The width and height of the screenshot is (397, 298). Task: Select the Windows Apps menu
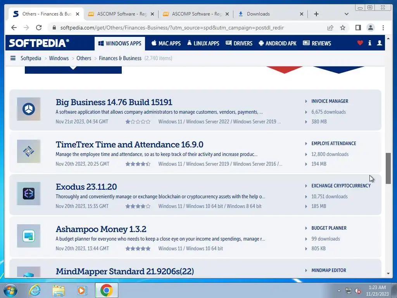[120, 43]
